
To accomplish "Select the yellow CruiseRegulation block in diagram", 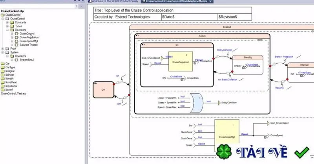I will (181, 62).
